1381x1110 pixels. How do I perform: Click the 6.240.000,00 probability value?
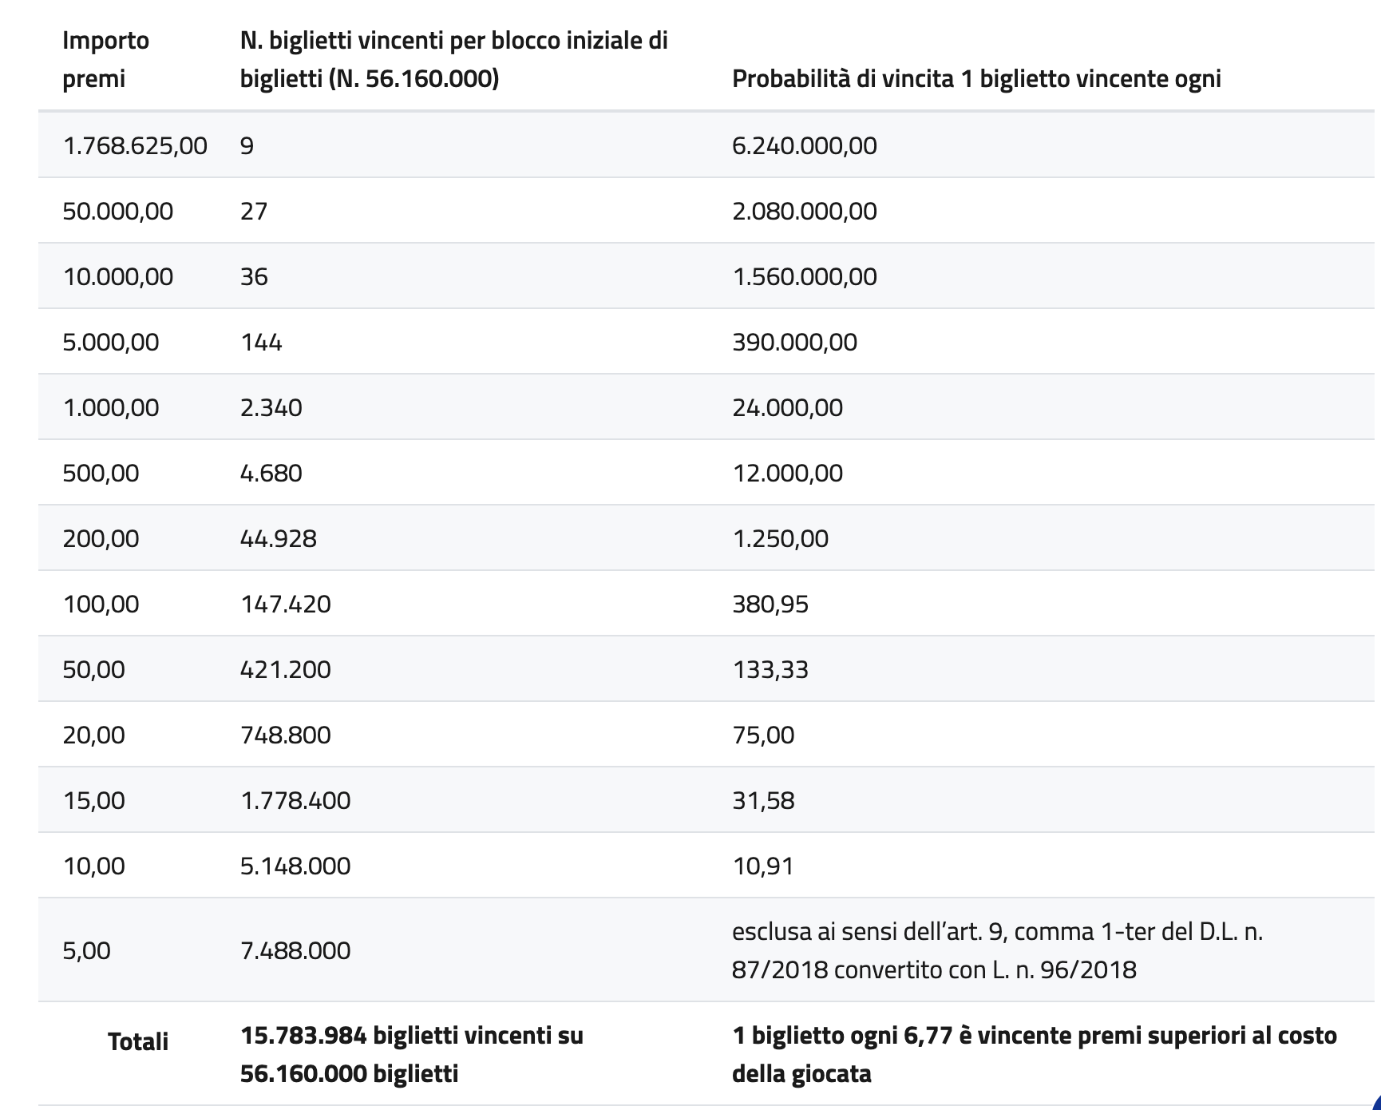804,145
